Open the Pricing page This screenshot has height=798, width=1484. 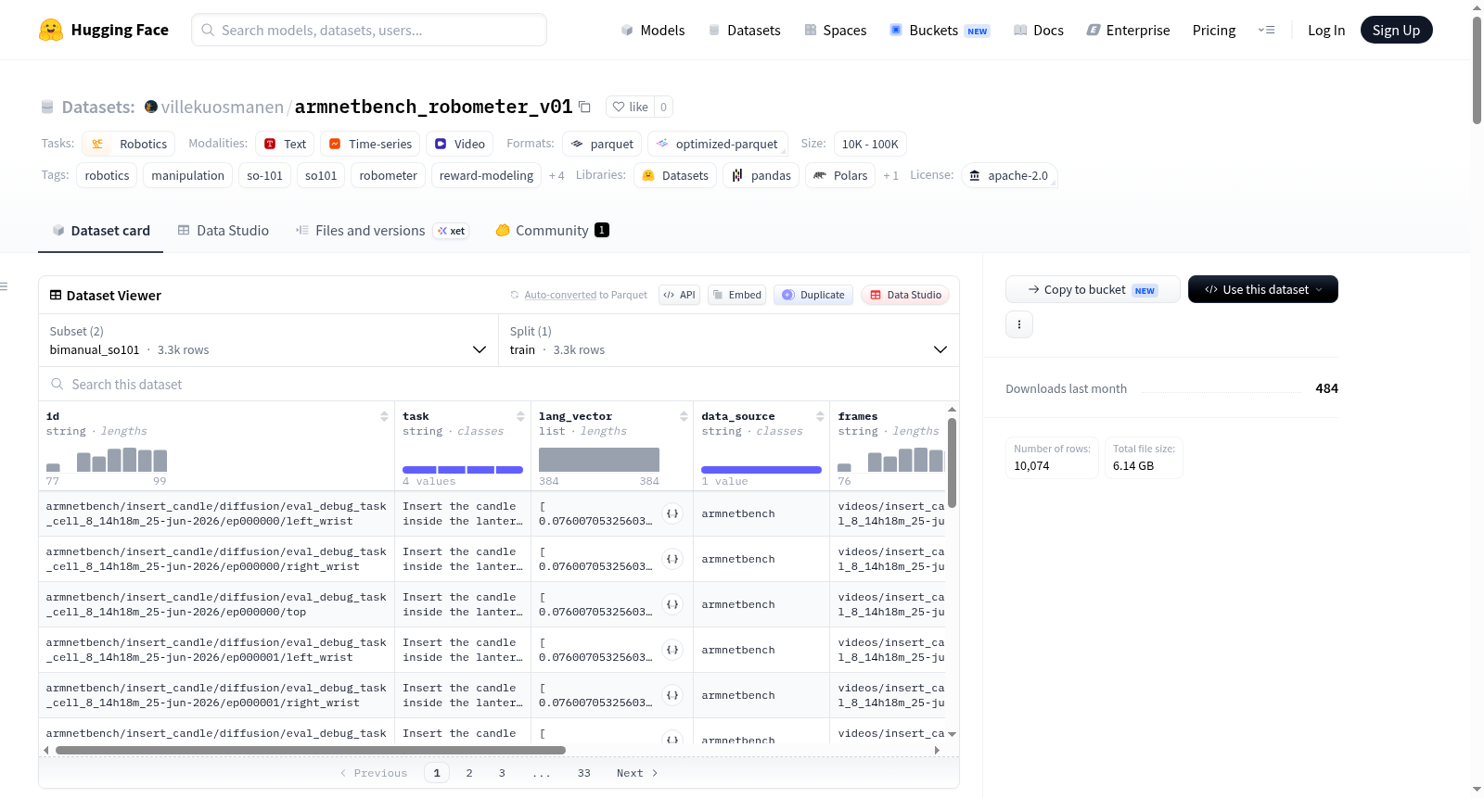(1214, 30)
